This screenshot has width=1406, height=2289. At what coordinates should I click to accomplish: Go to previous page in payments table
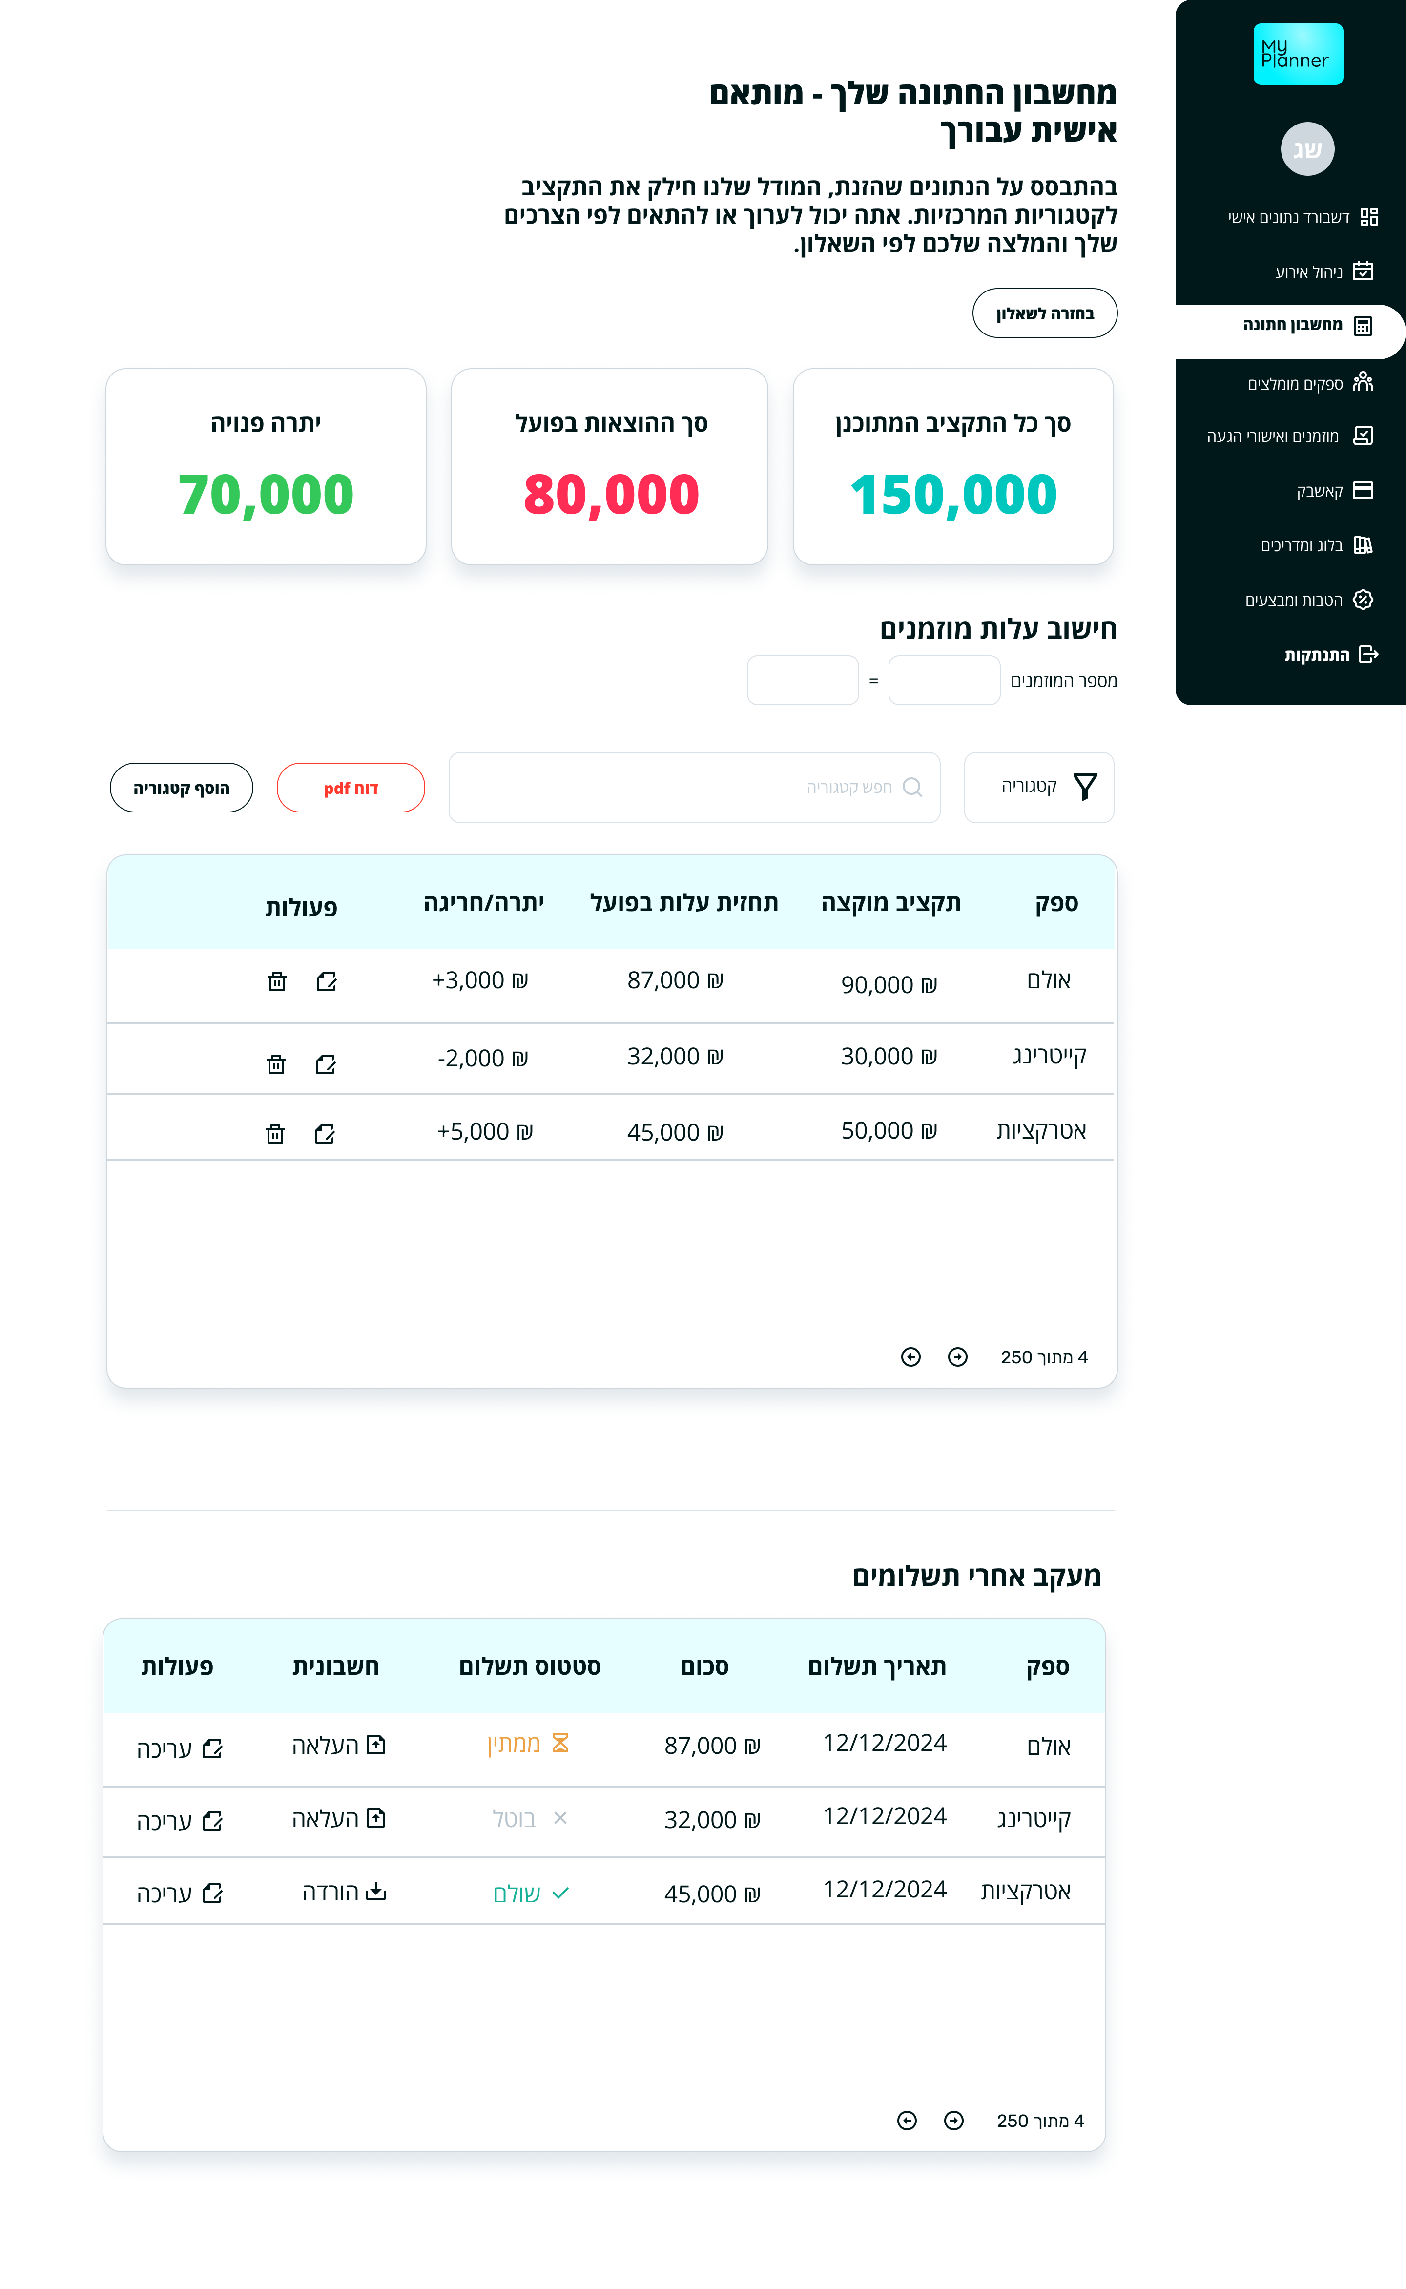click(954, 2121)
